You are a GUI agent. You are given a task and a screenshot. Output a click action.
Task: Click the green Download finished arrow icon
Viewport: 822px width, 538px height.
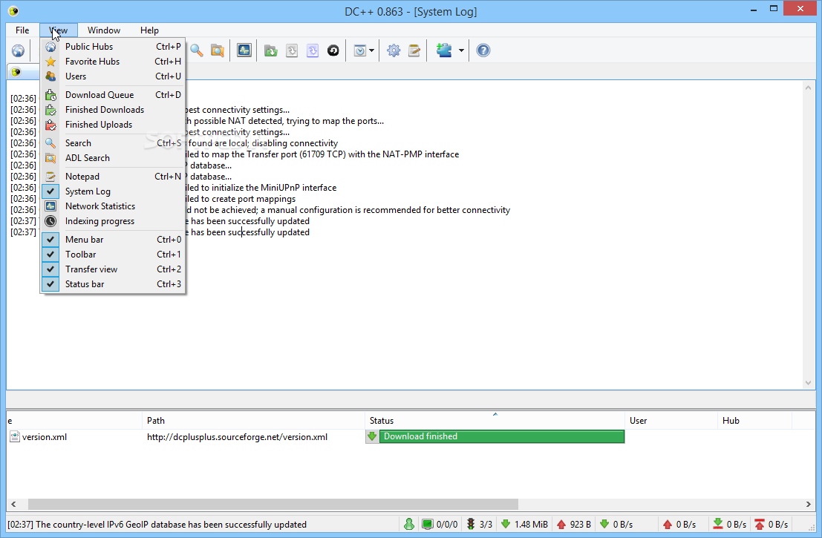point(372,436)
